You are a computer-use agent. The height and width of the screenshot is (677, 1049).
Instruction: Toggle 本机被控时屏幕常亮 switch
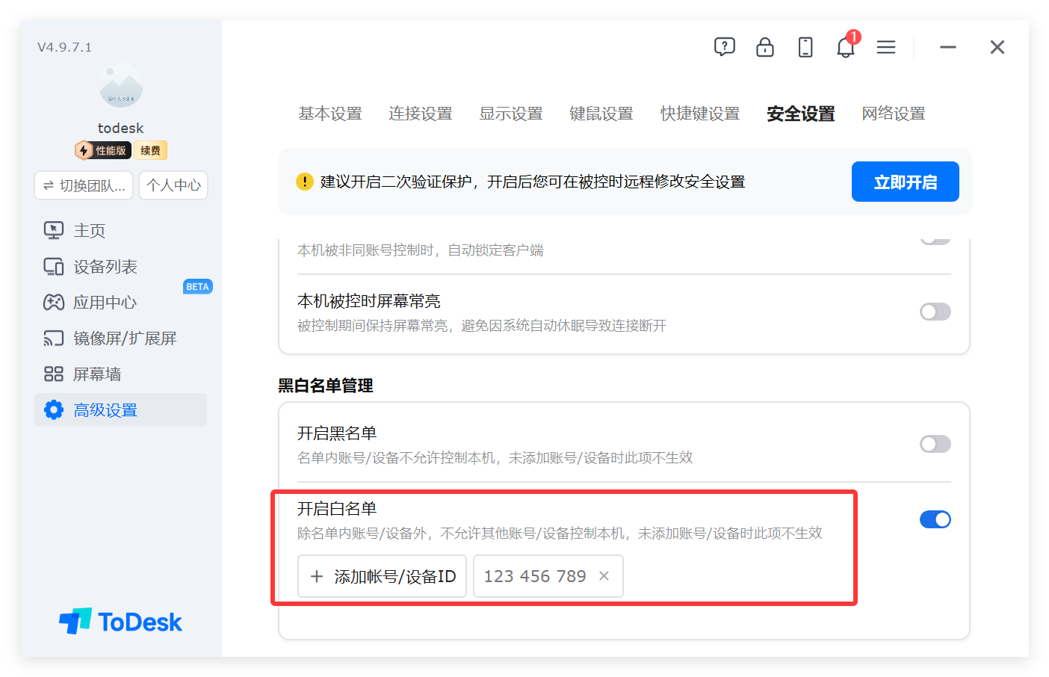tap(935, 312)
